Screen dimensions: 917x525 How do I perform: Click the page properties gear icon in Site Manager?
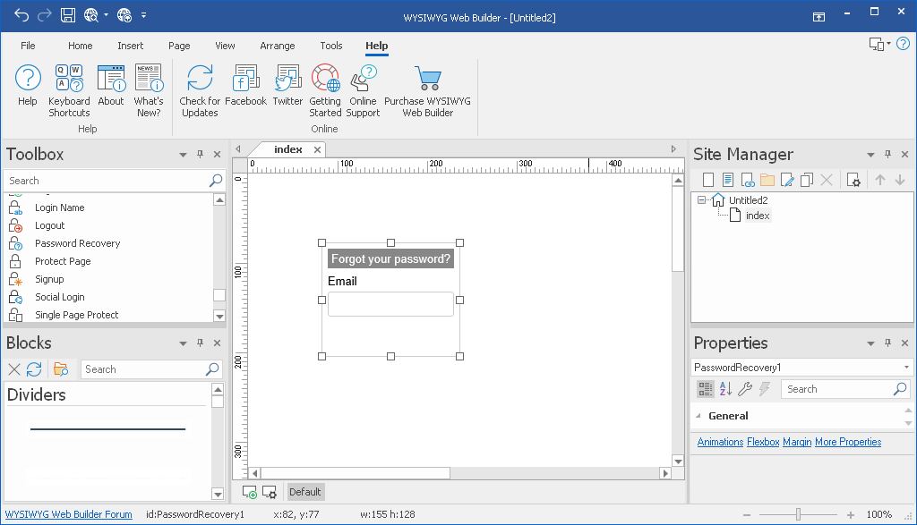(853, 180)
